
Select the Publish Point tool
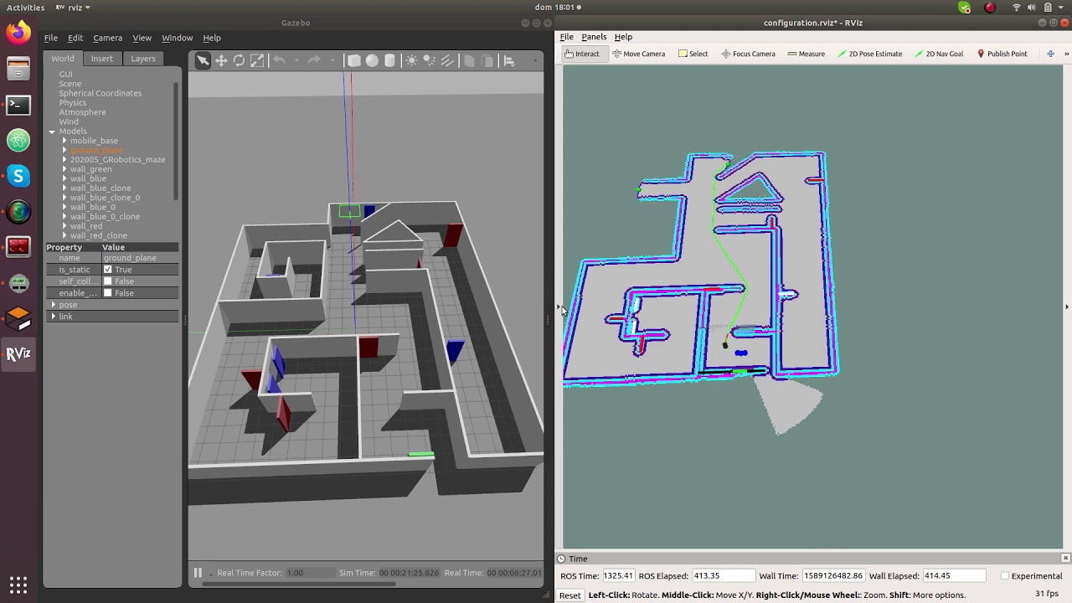point(1002,54)
